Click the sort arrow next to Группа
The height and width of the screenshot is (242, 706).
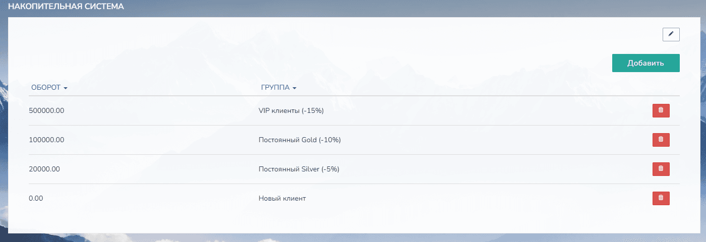[295, 88]
